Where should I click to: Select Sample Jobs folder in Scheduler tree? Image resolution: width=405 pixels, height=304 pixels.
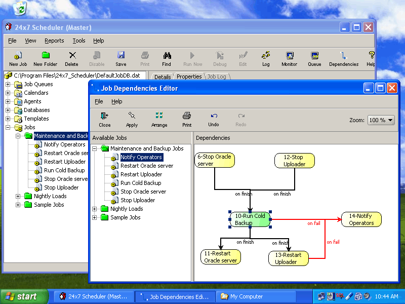pyautogui.click(x=49, y=205)
